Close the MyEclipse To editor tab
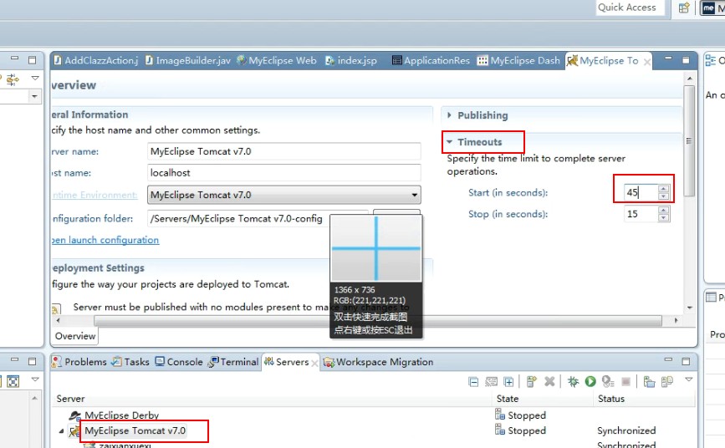725x448 pixels. [647, 62]
